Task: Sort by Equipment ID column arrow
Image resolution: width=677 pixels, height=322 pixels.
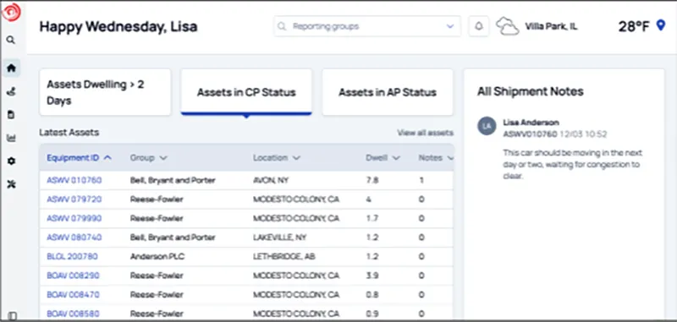Action: (x=108, y=158)
